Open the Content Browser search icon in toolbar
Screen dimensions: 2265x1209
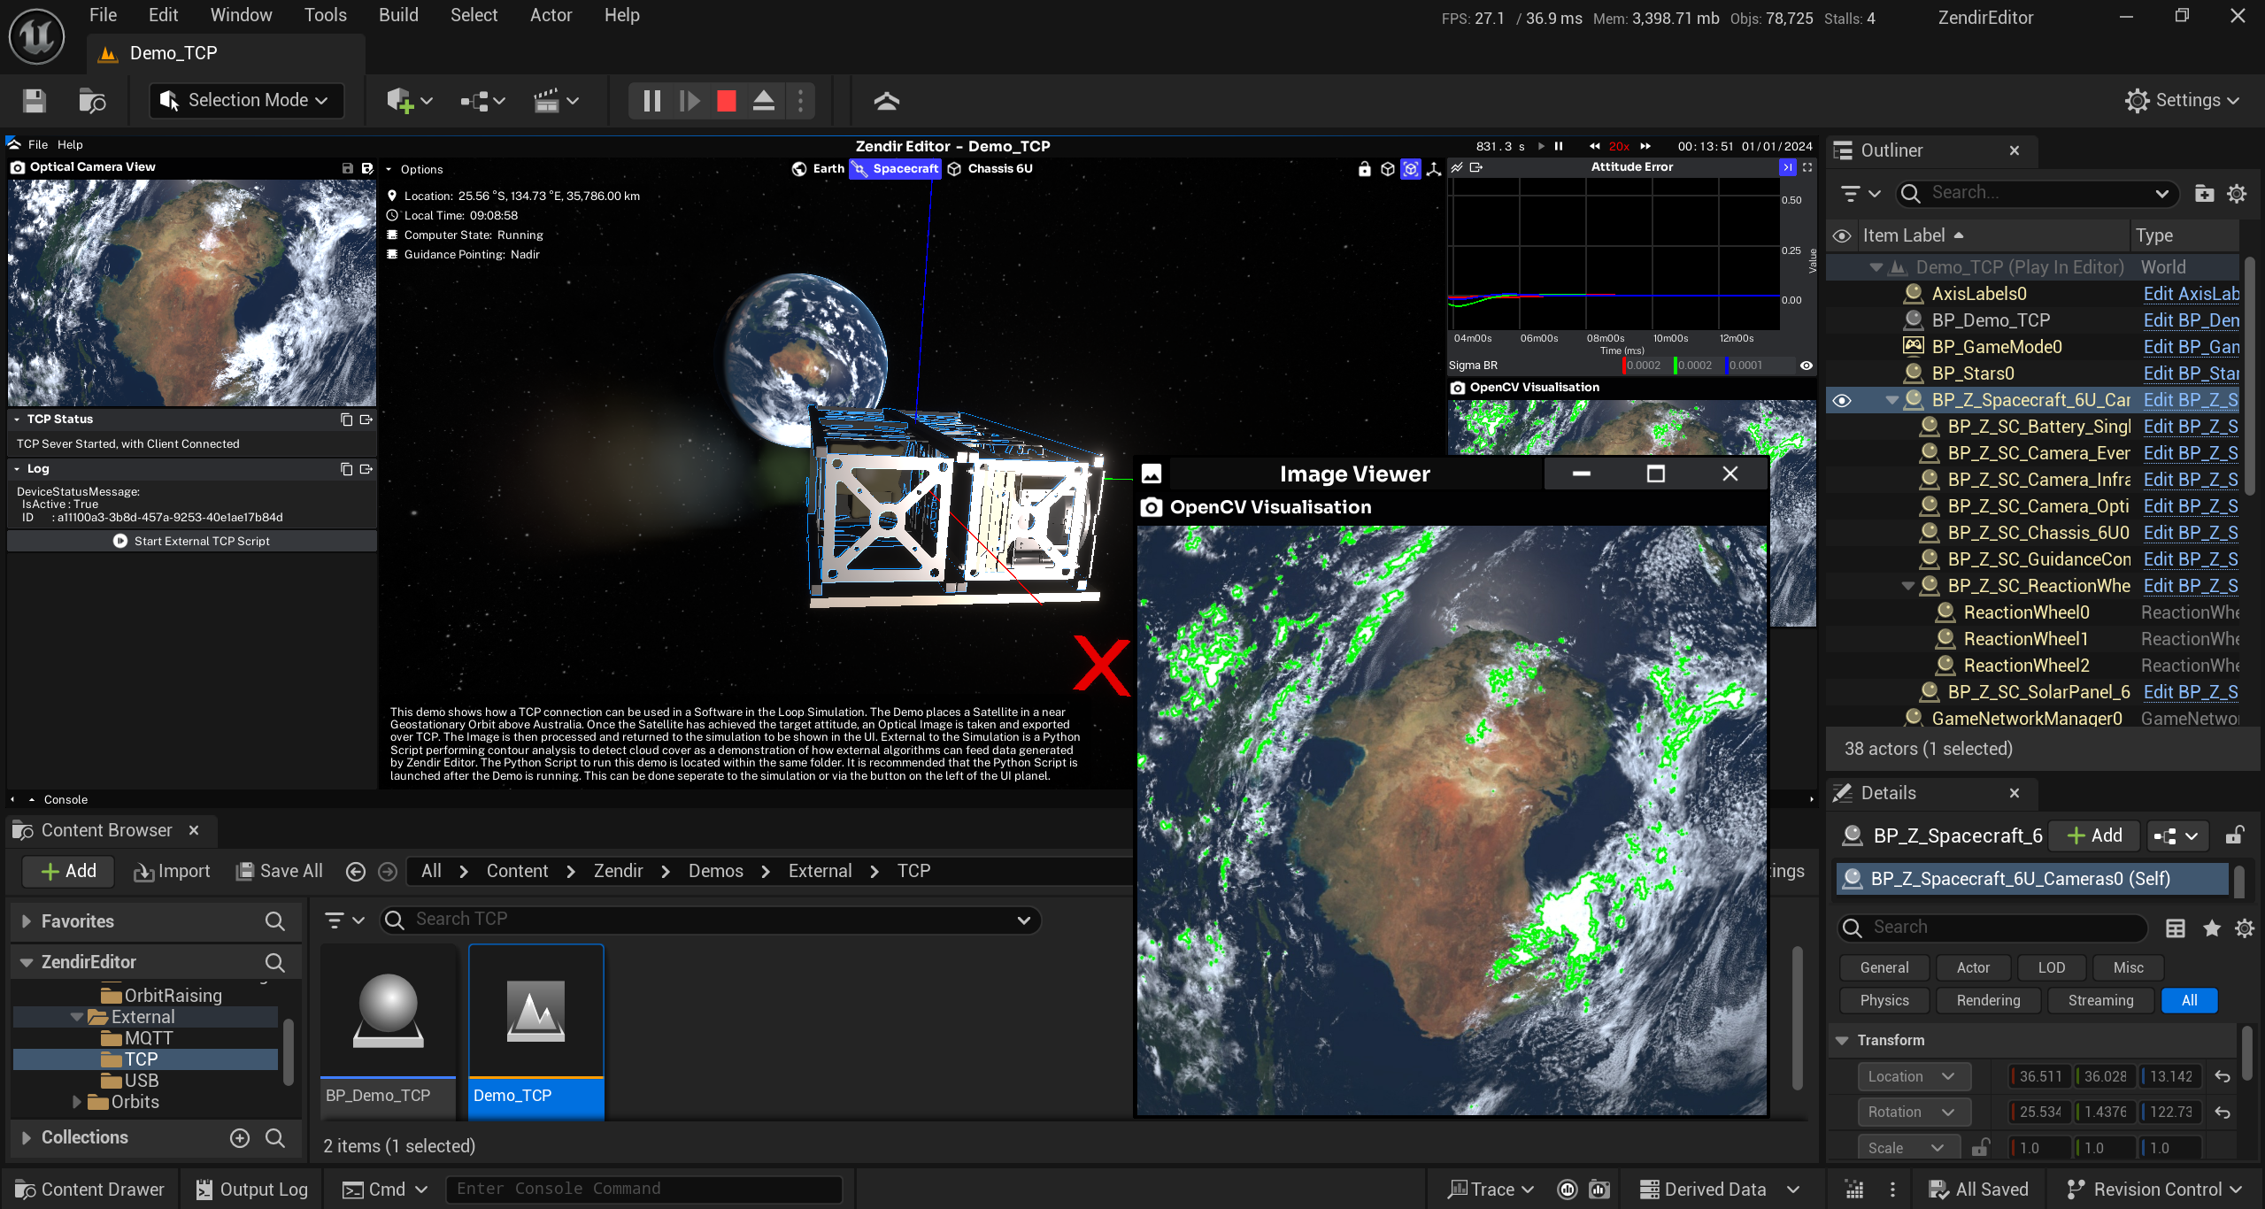[x=91, y=100]
